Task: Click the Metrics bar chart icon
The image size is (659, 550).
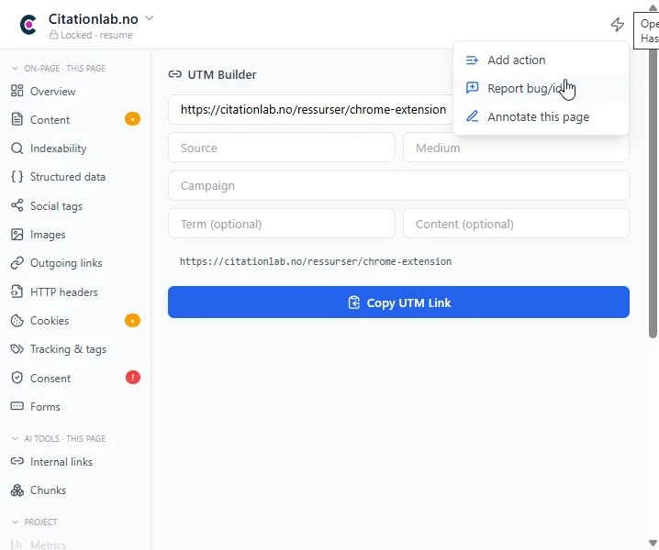Action: point(17,544)
